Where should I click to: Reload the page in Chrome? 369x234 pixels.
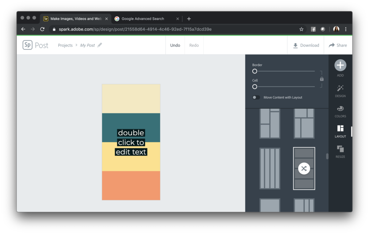click(x=42, y=29)
